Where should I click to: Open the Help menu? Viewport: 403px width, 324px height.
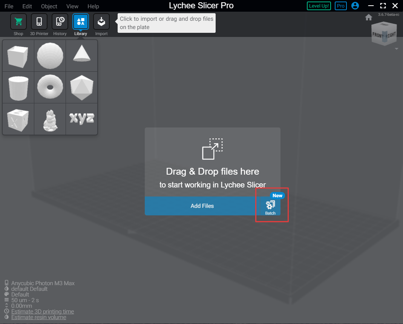pos(93,6)
